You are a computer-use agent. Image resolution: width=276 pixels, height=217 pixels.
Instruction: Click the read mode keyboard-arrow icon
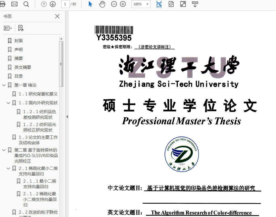[195, 4]
